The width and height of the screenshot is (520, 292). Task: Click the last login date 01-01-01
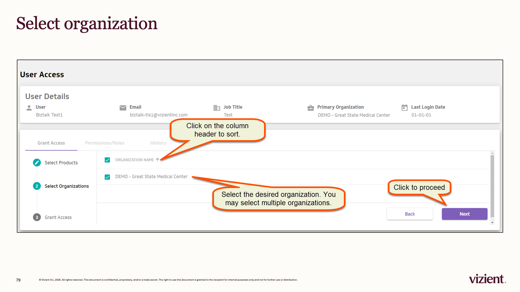point(421,115)
